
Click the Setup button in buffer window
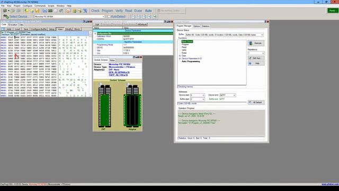point(52,29)
